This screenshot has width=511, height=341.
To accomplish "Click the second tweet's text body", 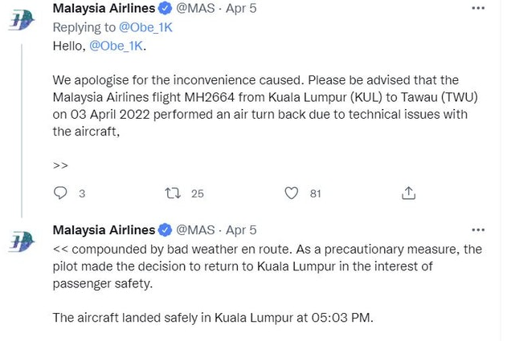I will [265, 265].
